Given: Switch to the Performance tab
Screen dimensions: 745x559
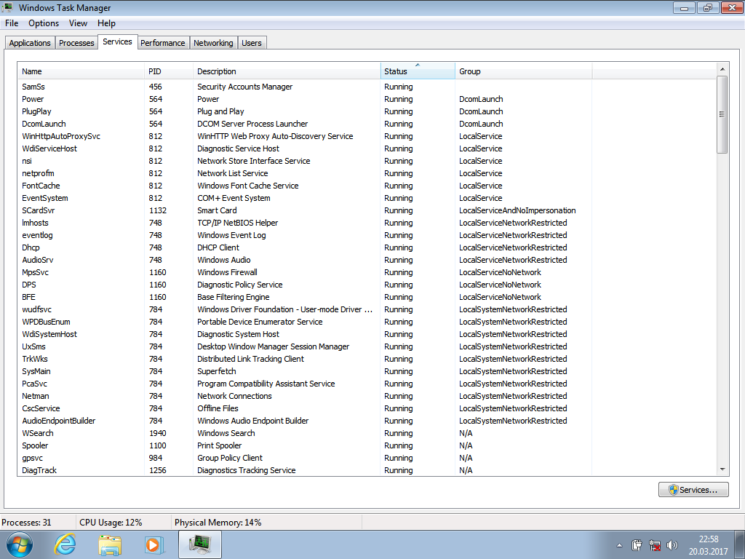Looking at the screenshot, I should click(x=163, y=43).
